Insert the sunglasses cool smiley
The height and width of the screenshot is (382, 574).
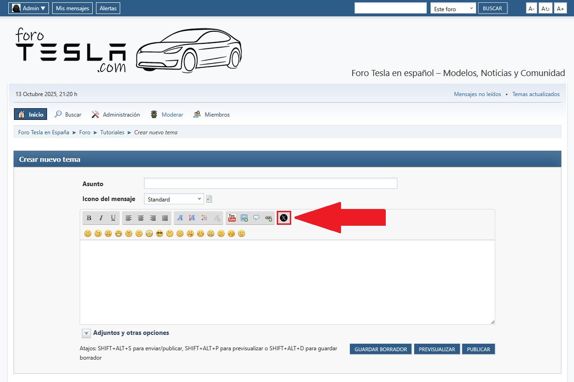tap(159, 234)
